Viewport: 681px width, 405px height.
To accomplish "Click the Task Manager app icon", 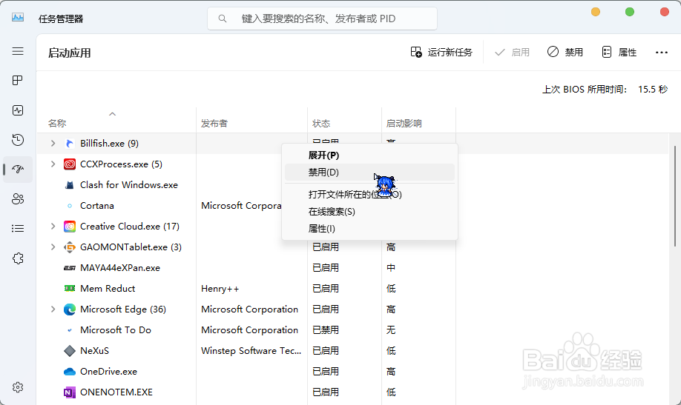I will pos(18,18).
